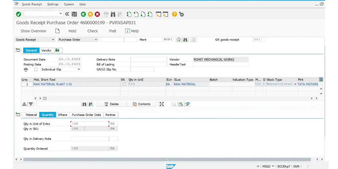The height and width of the screenshot is (169, 338).
Task: Open the Individual Slip dropdown
Action: pyautogui.click(x=79, y=69)
